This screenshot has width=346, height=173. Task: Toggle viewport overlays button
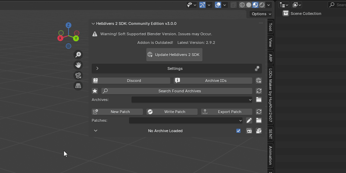218,5
